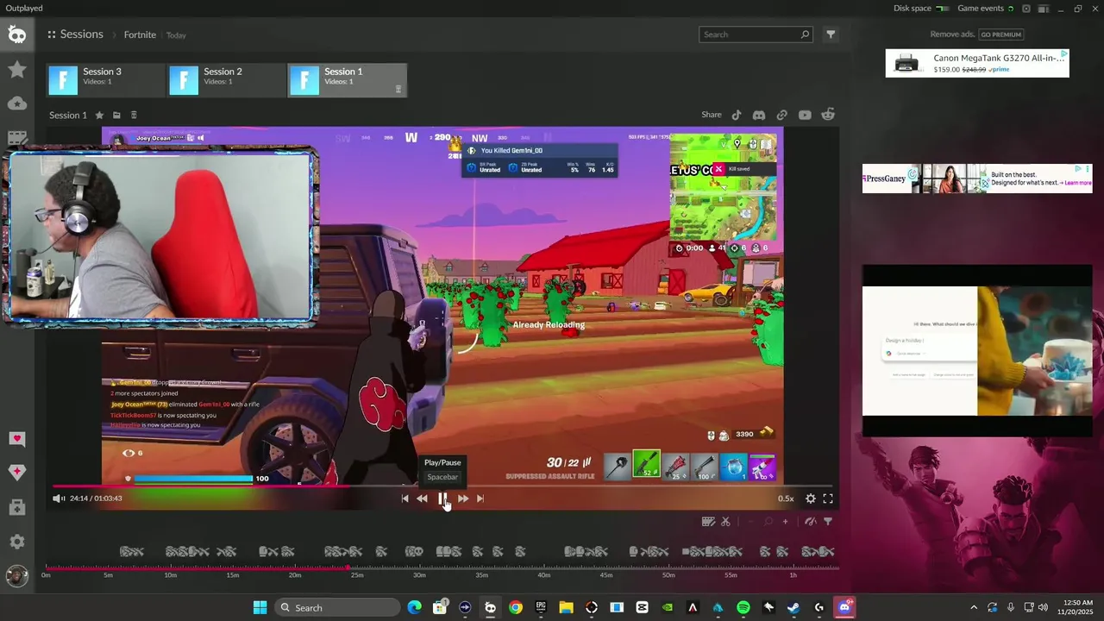Pause the video playback
1104x621 pixels.
442,498
